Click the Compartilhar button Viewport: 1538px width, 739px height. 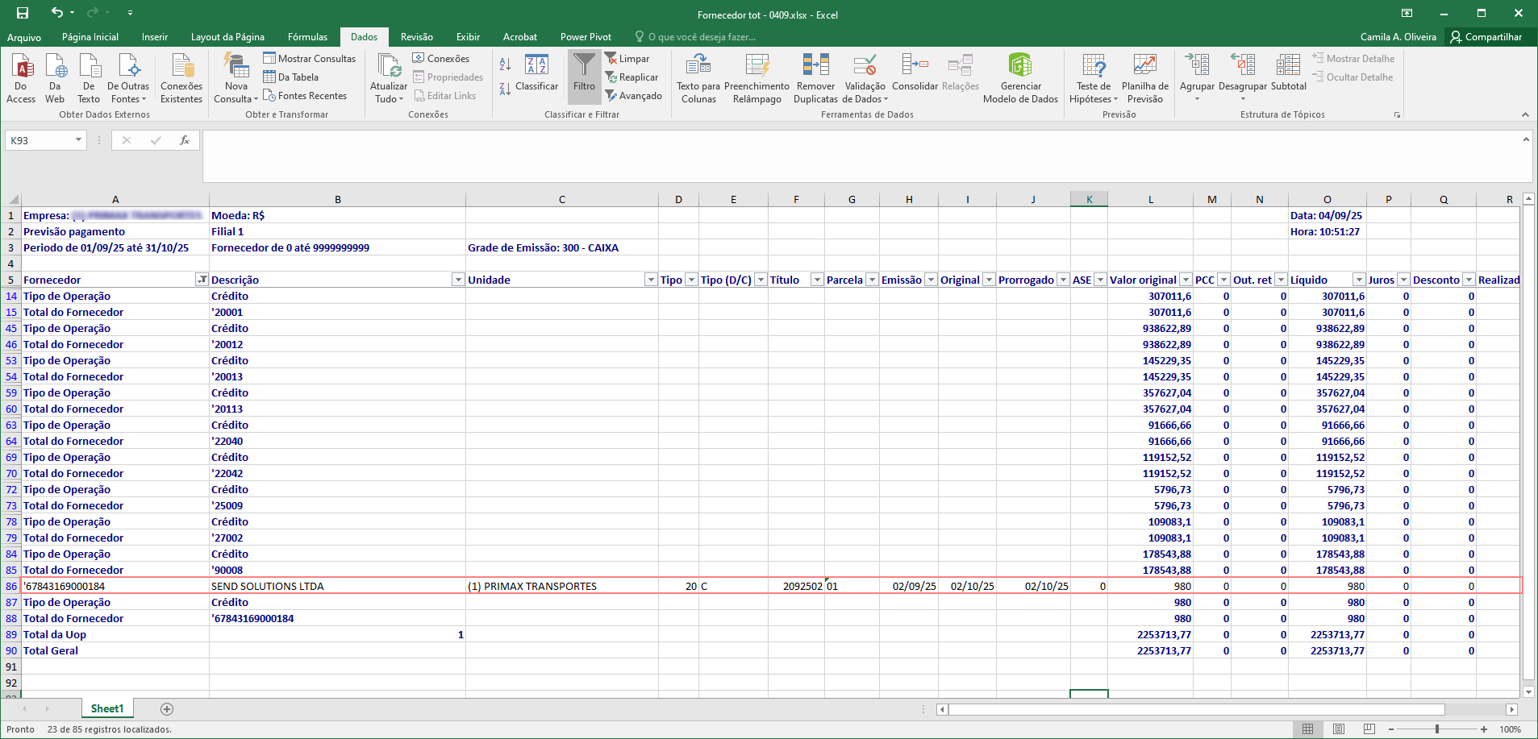[x=1486, y=37]
